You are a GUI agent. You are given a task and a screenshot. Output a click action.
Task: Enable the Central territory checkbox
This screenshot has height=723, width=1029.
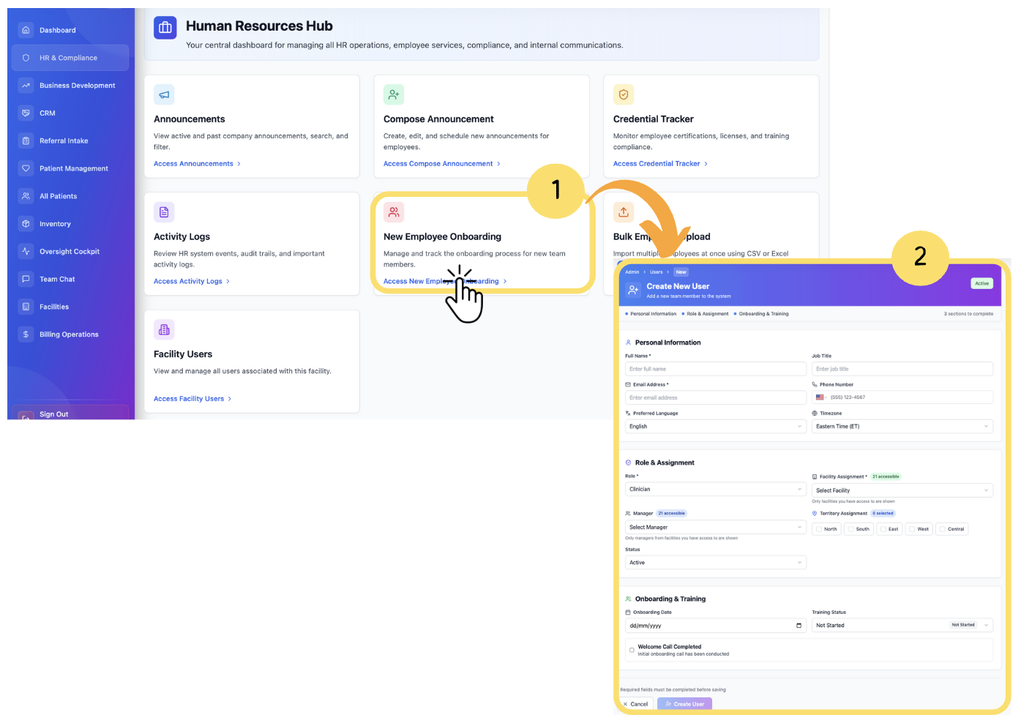[943, 529]
